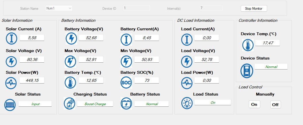Click the solar panel status icon

click(10, 105)
